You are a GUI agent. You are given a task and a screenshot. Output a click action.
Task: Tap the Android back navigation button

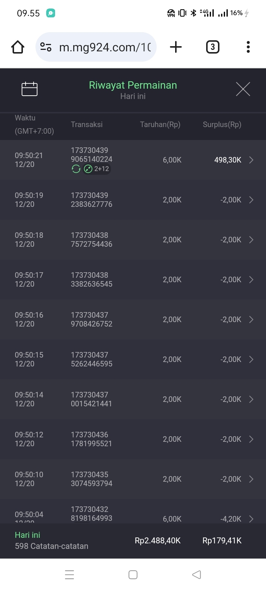coord(197,575)
